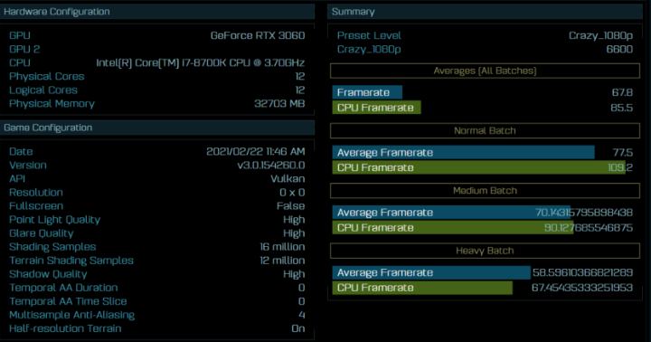Toggle the Half-resolution Terrain On value
Screen dimensions: 651x342
point(298,328)
